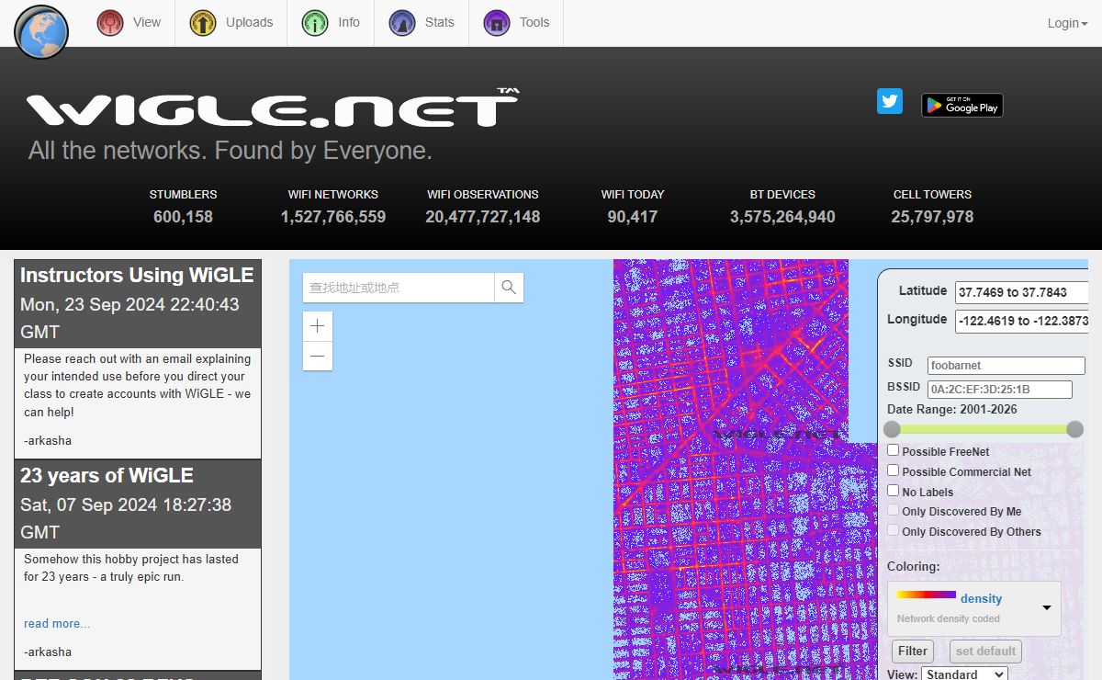1102x680 pixels.
Task: Open the Login dropdown menu
Action: 1066,23
